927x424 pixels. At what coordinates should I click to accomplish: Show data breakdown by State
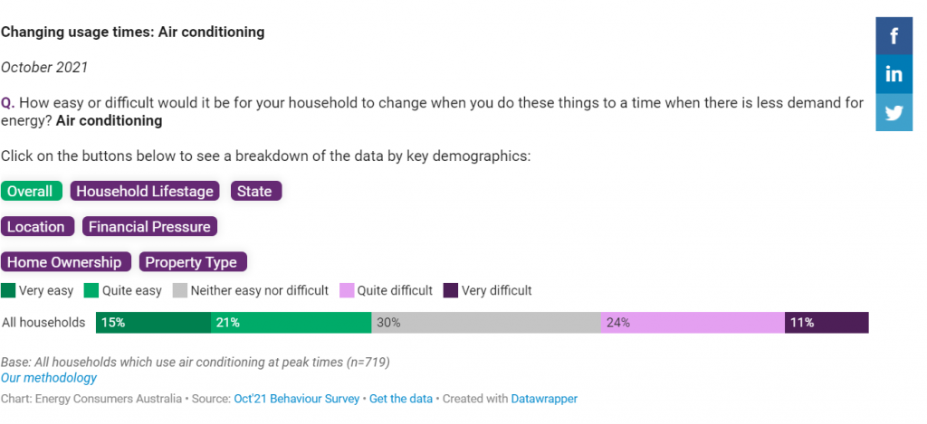[256, 192]
